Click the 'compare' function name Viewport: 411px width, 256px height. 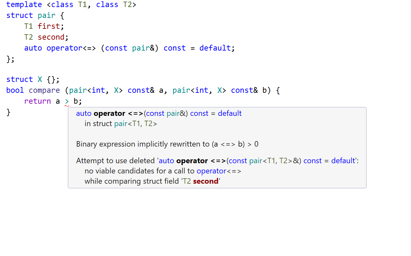coord(44,90)
